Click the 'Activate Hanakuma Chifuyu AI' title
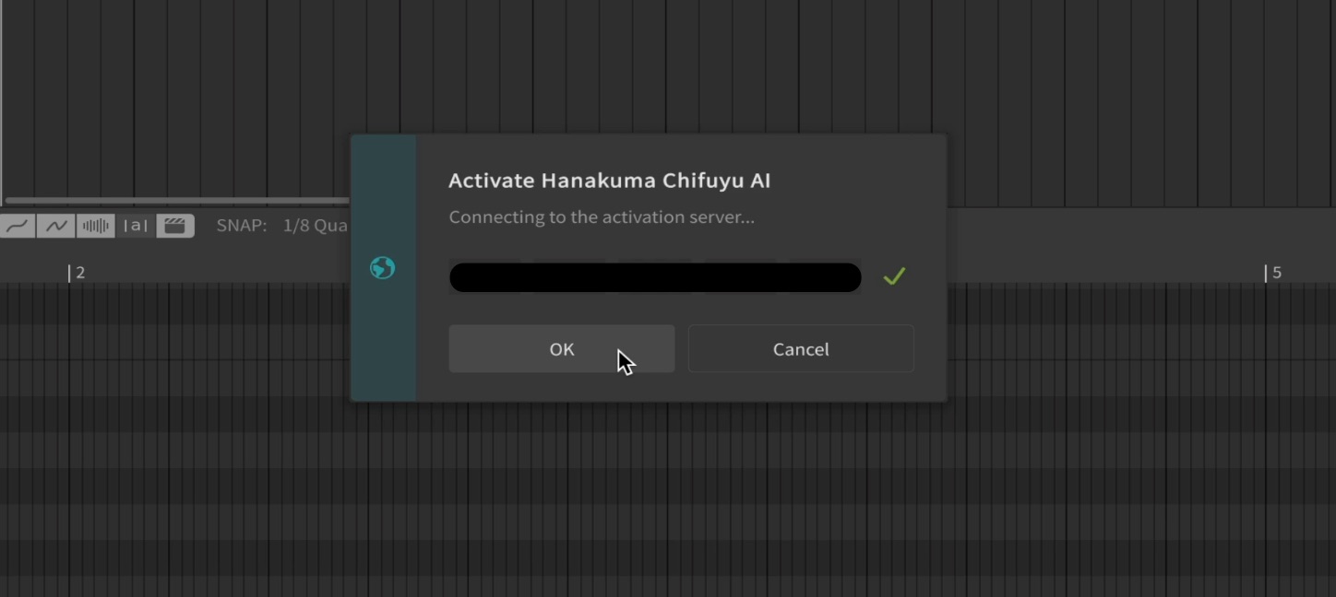The height and width of the screenshot is (597, 1336). point(610,181)
